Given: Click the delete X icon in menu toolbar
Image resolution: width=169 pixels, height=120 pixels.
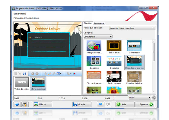Looking at the screenshot, I should coord(20,73).
